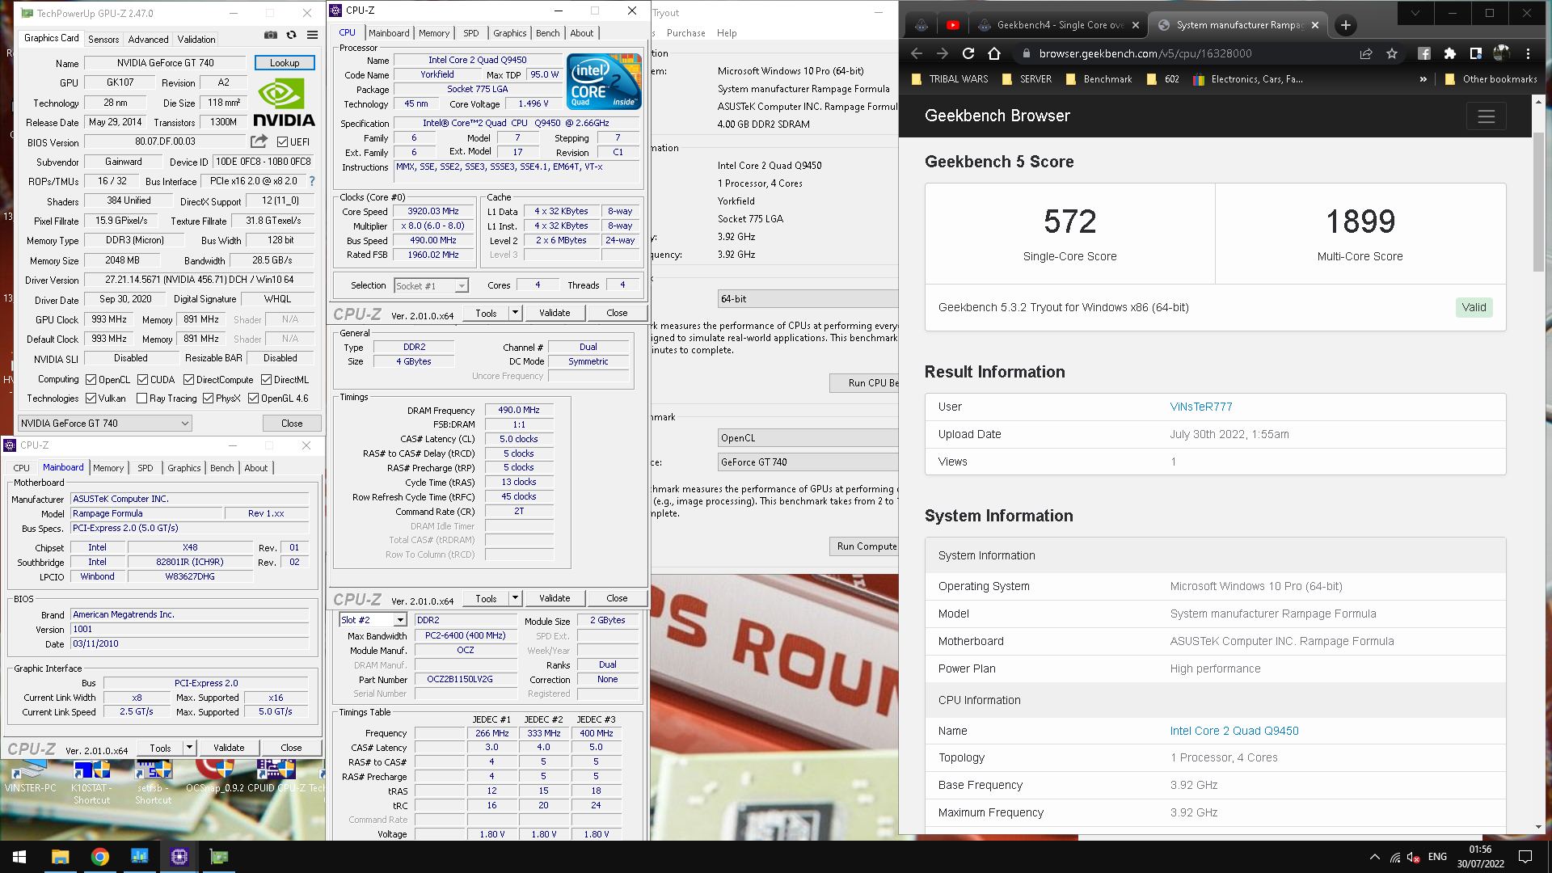Click Close button in GPU-Z

tap(292, 424)
